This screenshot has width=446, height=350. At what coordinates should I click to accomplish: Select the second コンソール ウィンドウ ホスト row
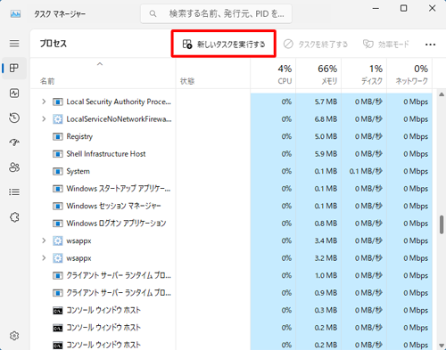[x=231, y=328]
